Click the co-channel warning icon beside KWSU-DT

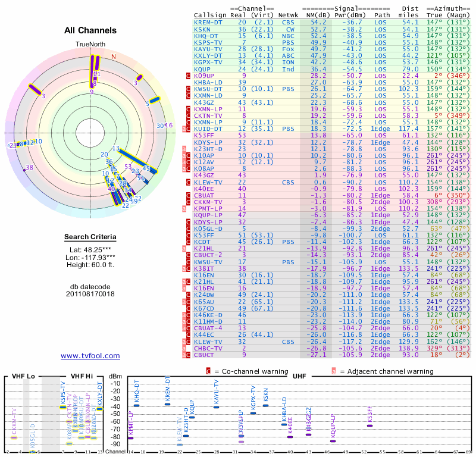coord(188,89)
